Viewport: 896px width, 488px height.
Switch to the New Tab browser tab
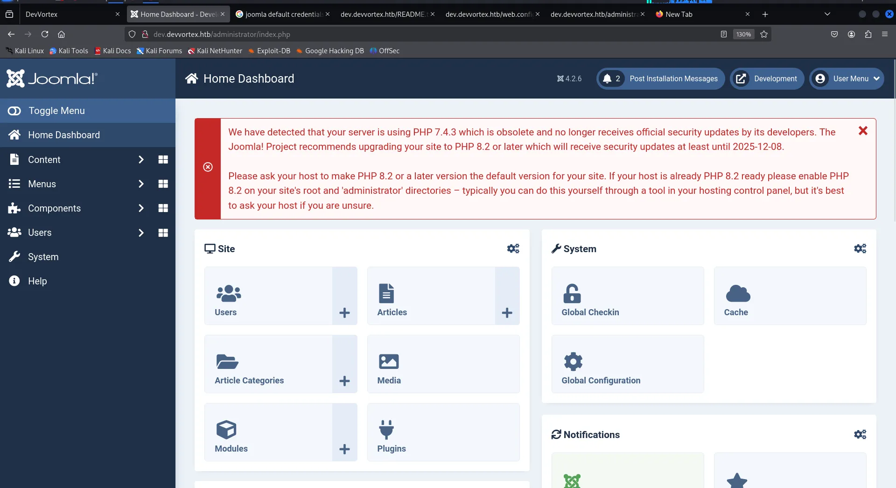(702, 14)
